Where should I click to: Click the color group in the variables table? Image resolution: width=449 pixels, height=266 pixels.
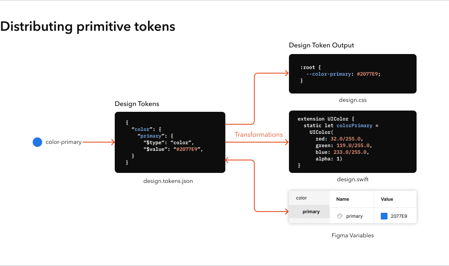[x=301, y=198]
